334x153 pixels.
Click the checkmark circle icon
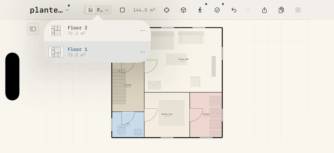217,10
